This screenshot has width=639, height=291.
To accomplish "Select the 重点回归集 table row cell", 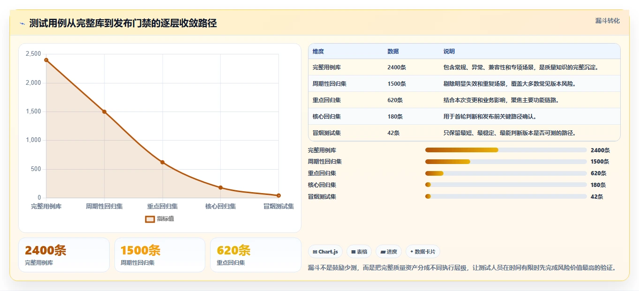I will pyautogui.click(x=327, y=100).
